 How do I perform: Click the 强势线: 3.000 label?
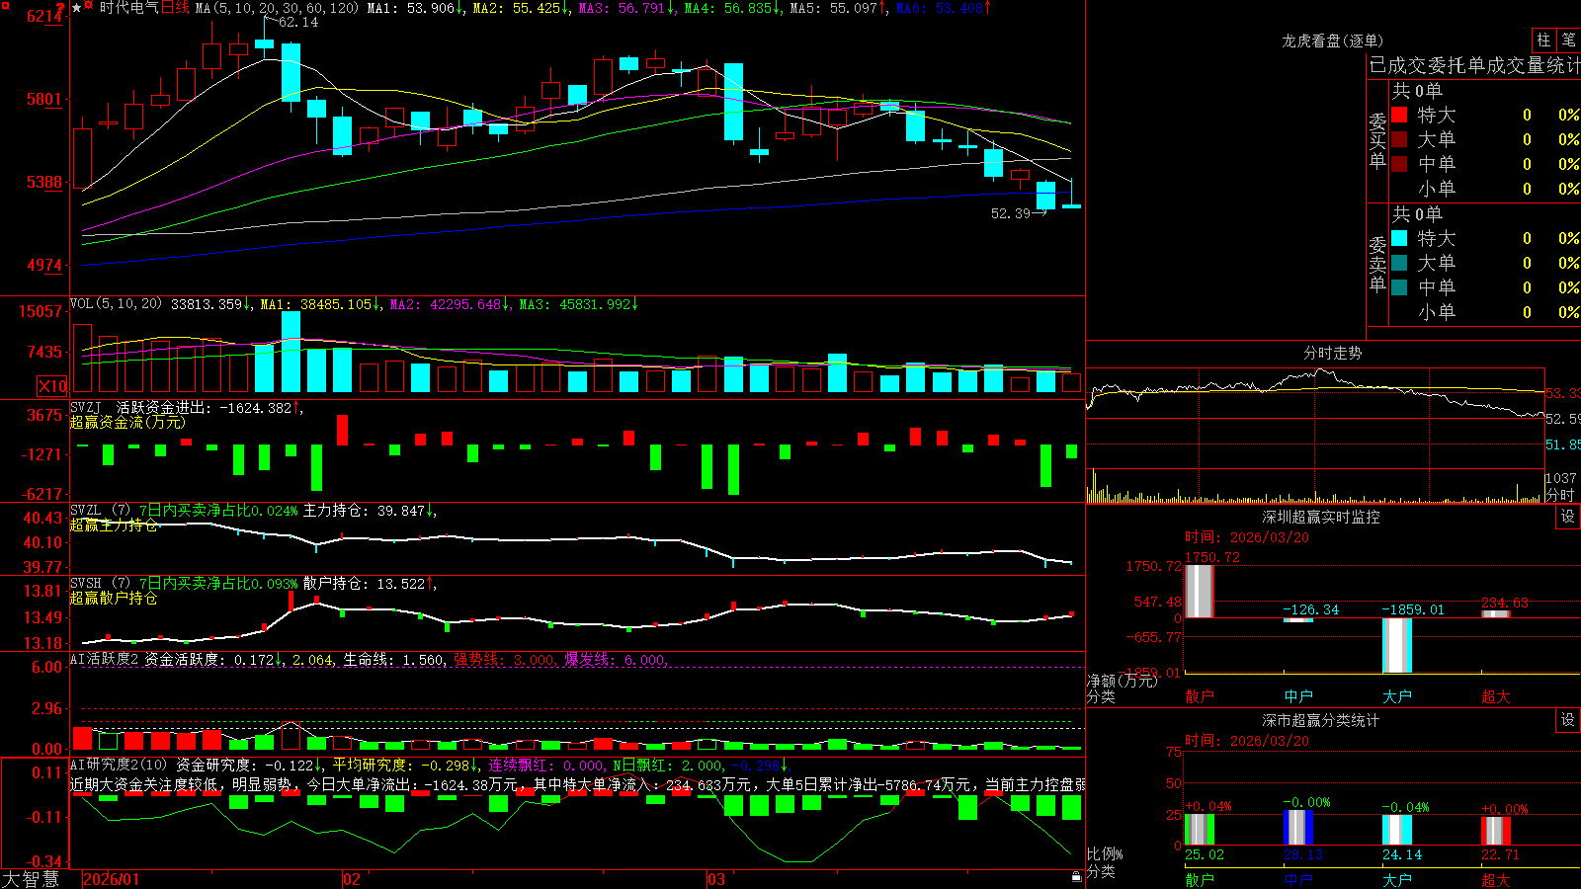[x=505, y=659]
